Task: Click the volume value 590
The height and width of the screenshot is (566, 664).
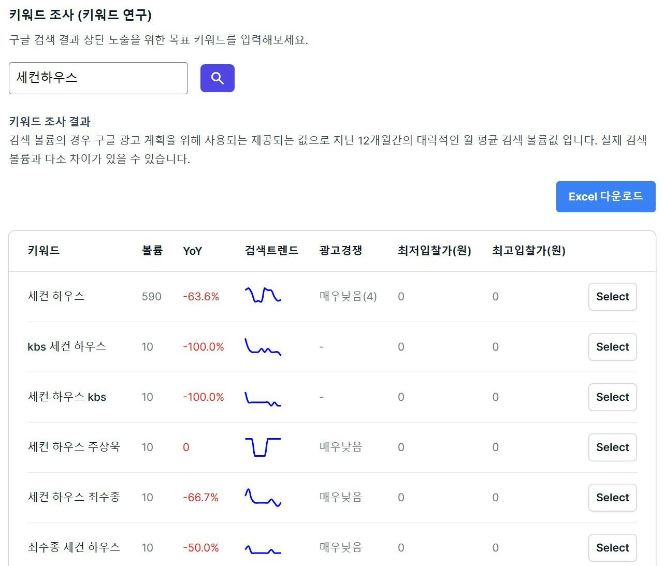Action: [x=152, y=297]
